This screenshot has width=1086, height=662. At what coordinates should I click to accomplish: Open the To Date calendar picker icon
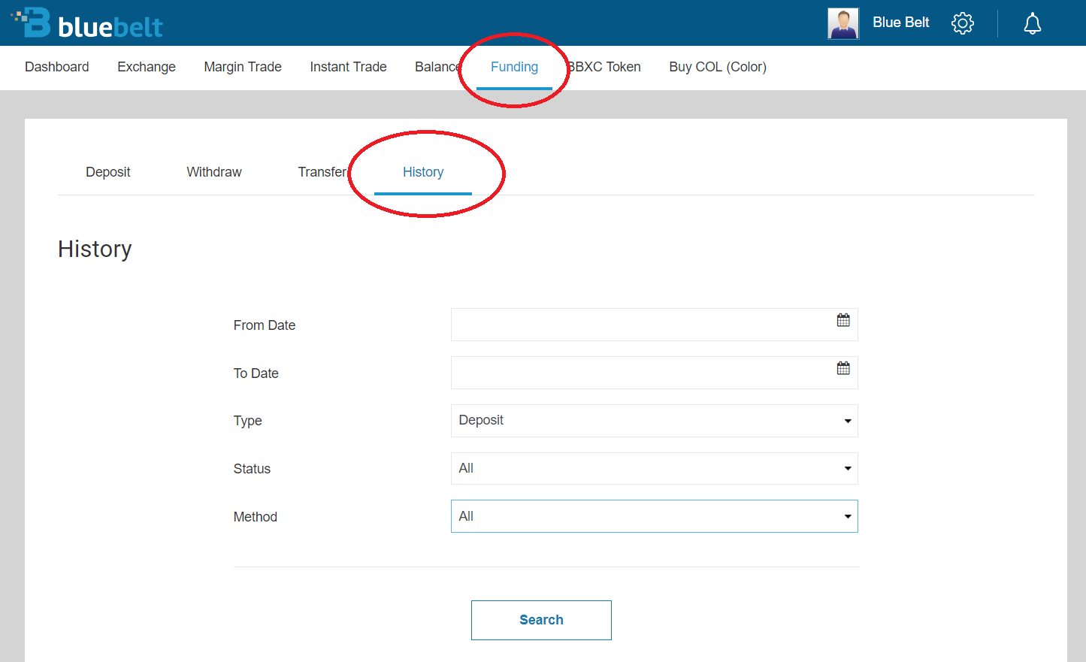click(843, 369)
